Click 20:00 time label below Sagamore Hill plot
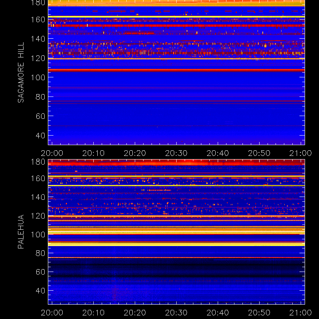319x319 pixels. pos(52,153)
